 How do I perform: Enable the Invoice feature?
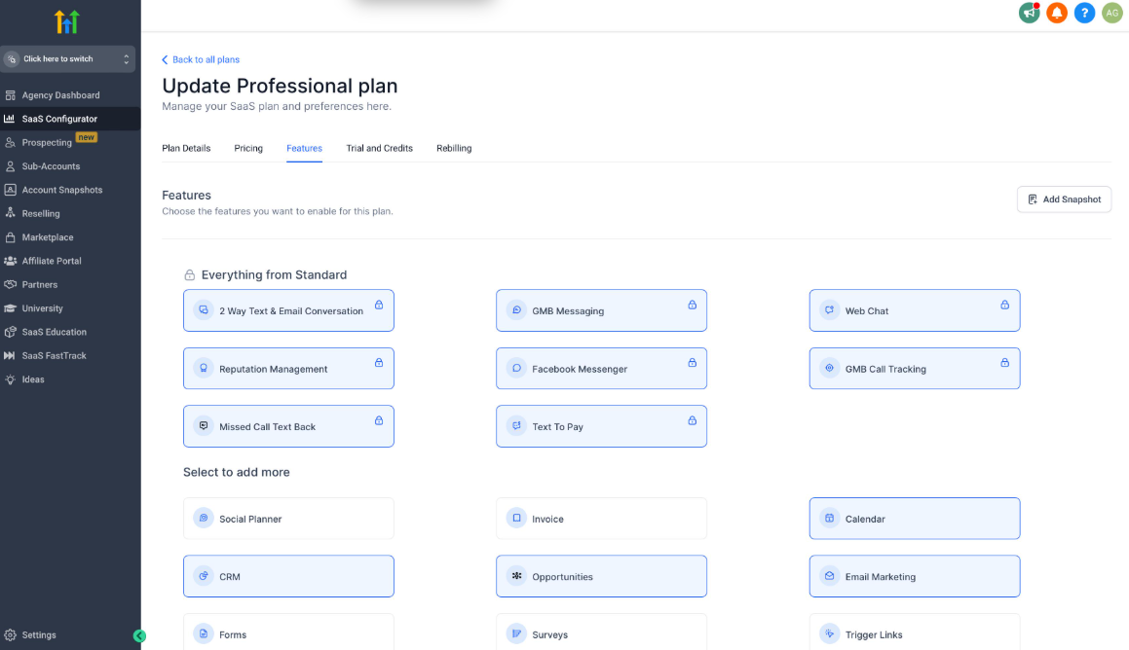click(601, 519)
